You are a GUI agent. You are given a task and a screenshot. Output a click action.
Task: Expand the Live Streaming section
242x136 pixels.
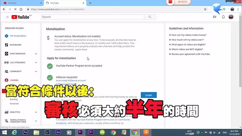[x=36, y=63]
